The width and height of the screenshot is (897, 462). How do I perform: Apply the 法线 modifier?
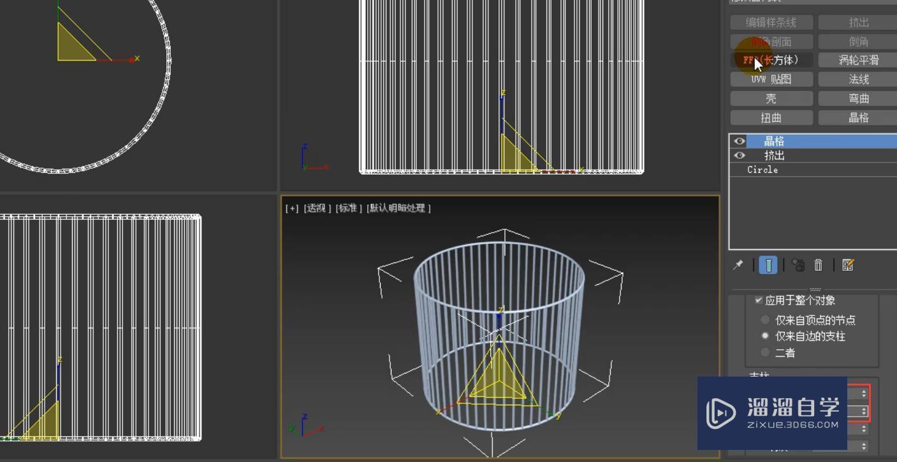coord(859,79)
